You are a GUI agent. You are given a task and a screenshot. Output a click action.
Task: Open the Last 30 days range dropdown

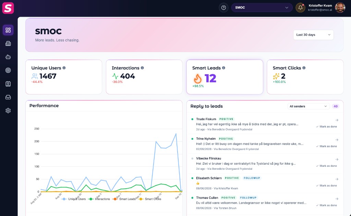pos(313,35)
